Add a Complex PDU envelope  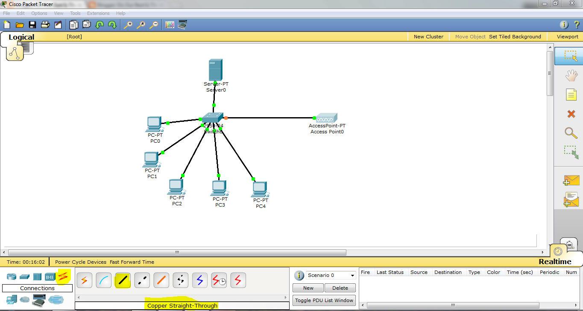click(571, 199)
